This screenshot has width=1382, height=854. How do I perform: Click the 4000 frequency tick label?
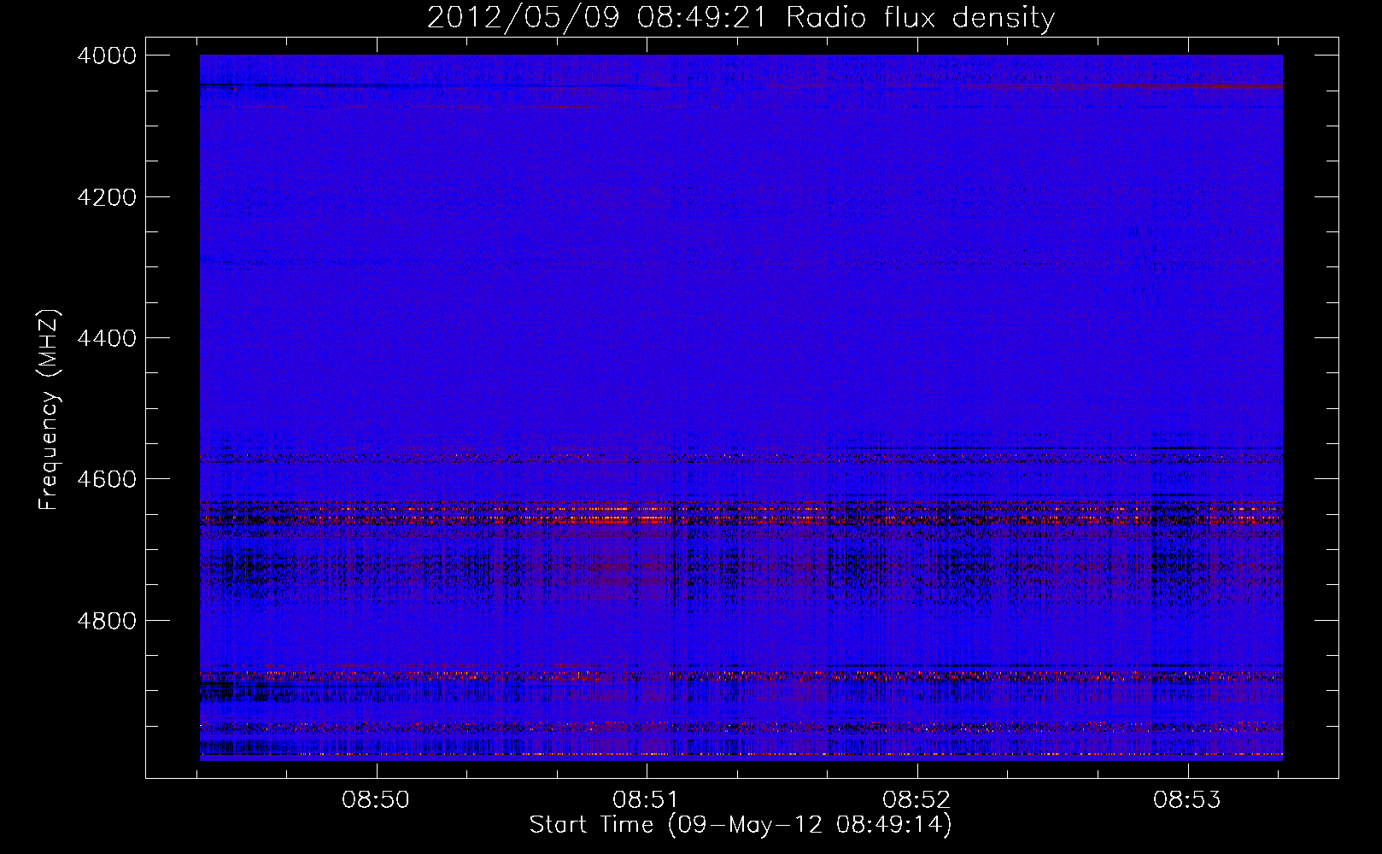click(x=107, y=56)
